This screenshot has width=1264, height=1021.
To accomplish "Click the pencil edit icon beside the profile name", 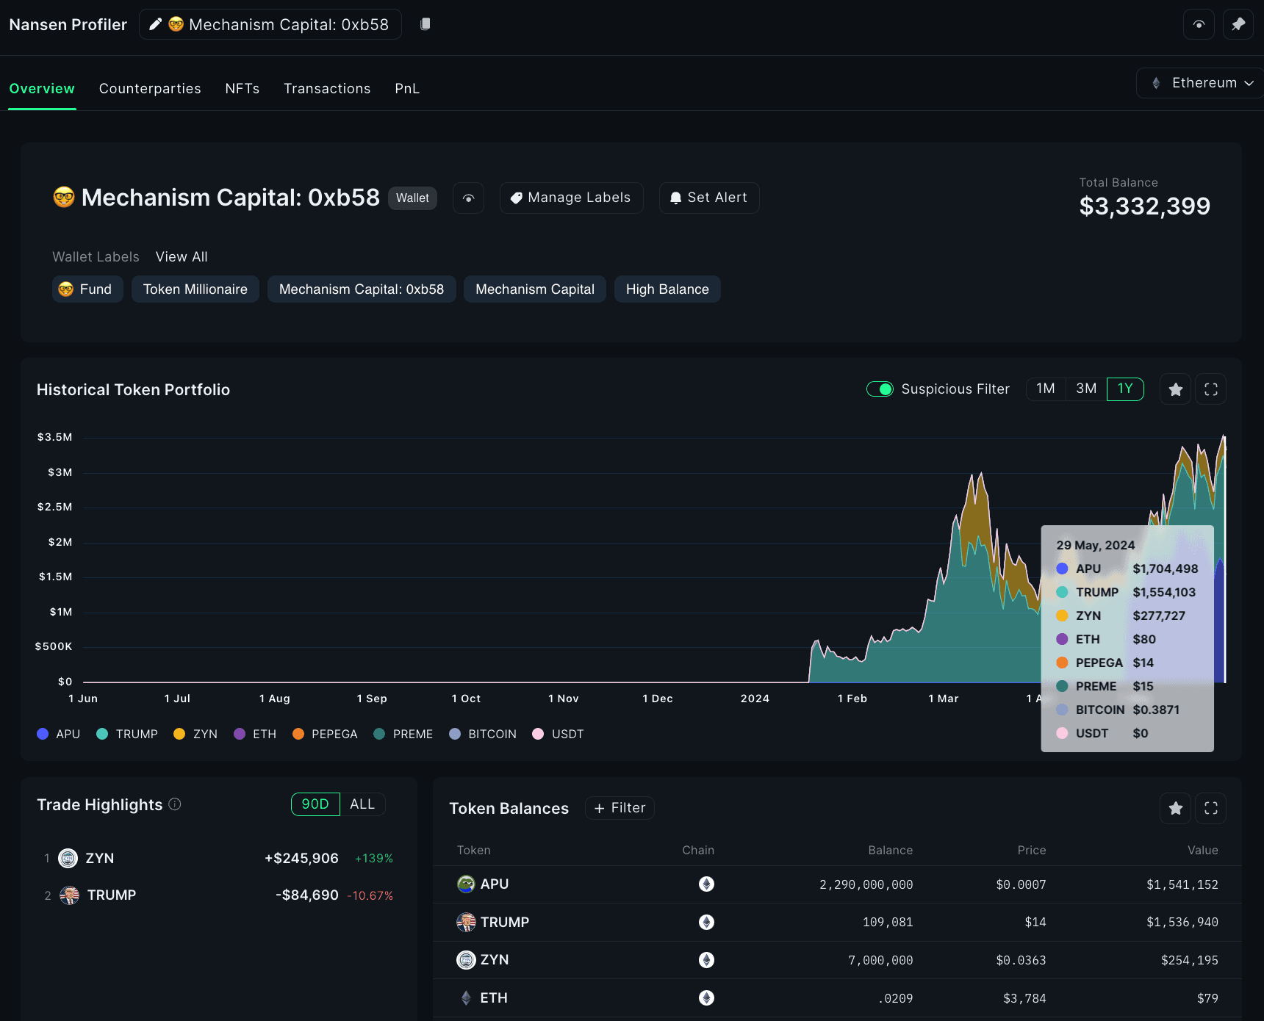I will click(x=155, y=24).
